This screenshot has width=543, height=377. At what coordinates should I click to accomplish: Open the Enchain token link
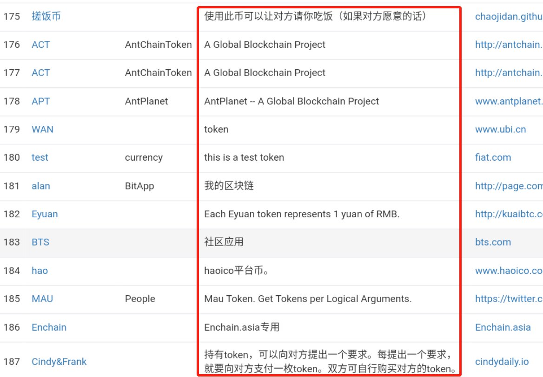pos(49,327)
